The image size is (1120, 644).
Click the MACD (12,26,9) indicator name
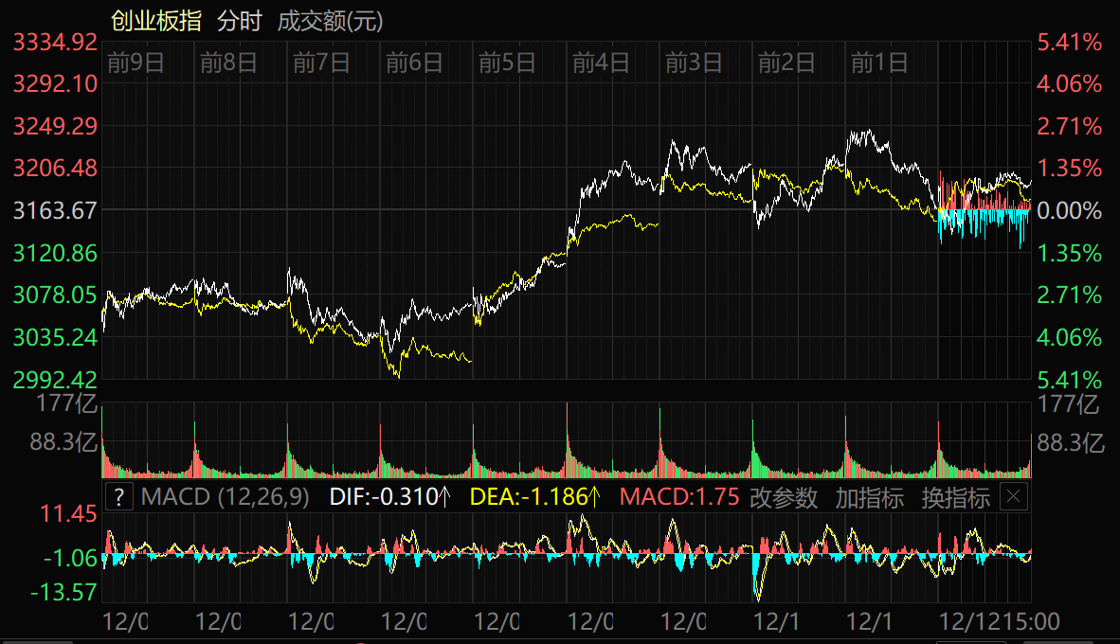(225, 497)
